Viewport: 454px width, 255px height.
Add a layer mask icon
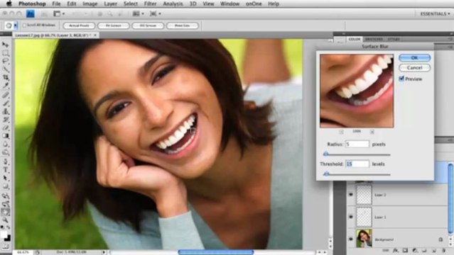point(405,250)
